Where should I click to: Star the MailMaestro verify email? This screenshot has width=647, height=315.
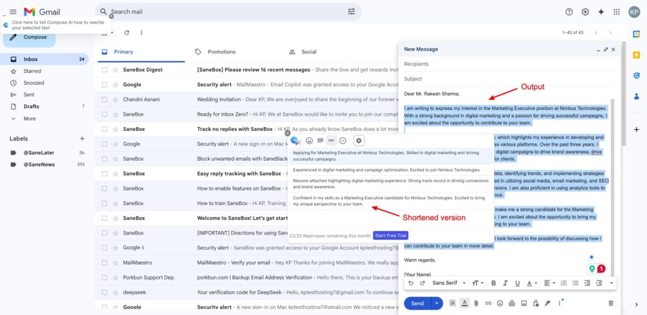(116, 262)
